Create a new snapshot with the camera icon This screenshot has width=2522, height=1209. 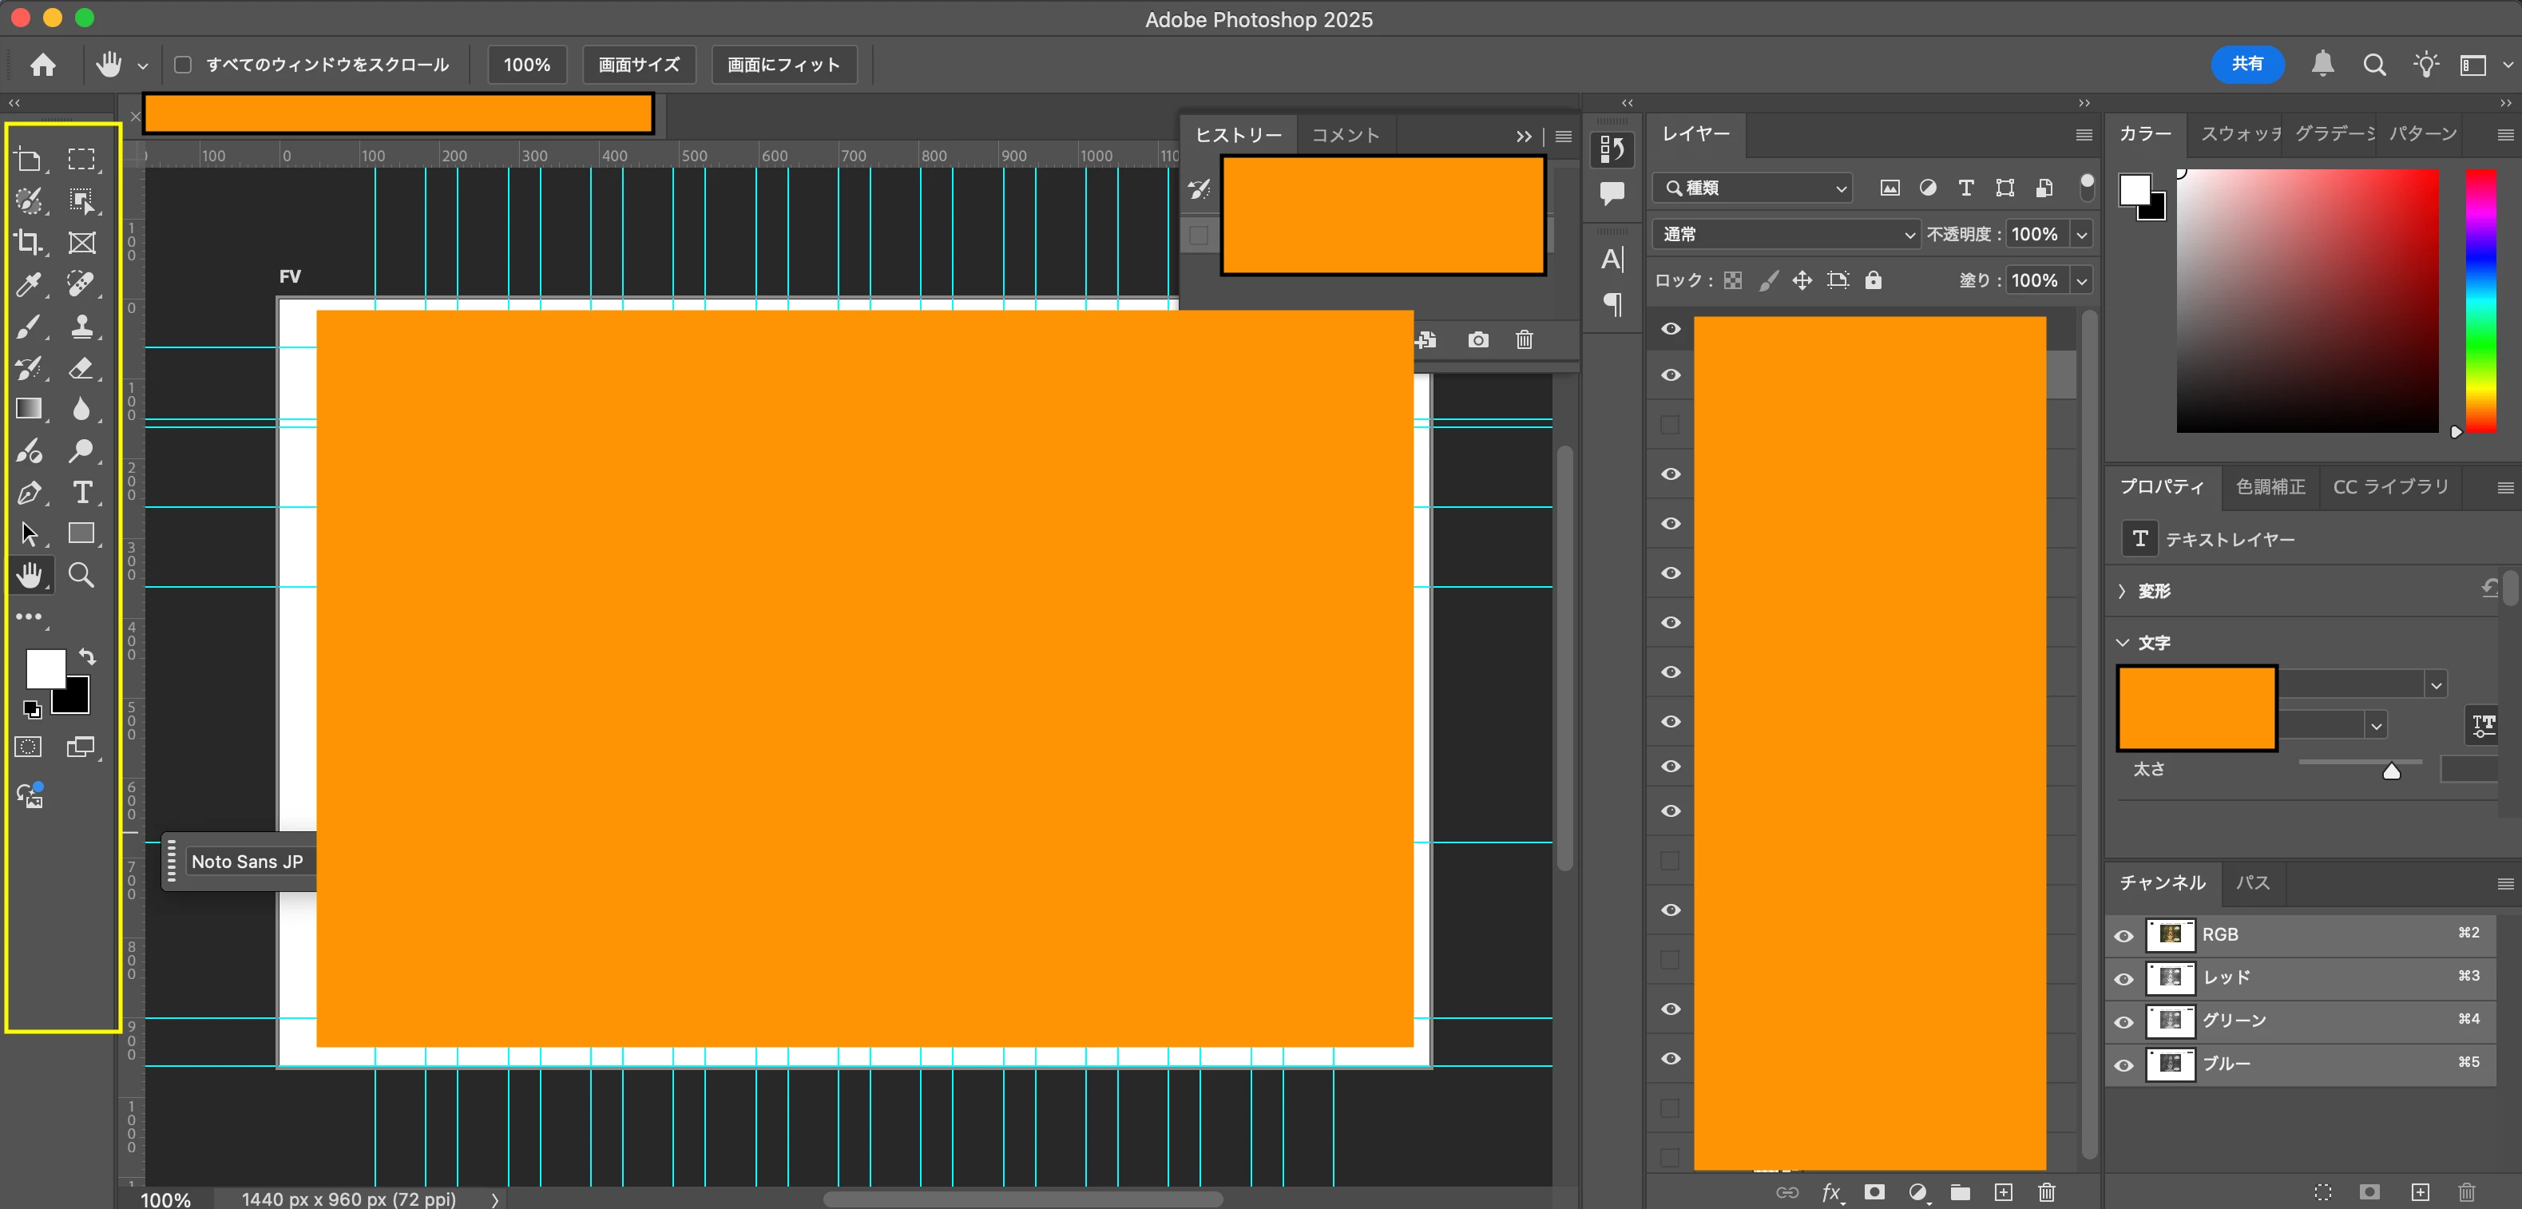click(1477, 339)
